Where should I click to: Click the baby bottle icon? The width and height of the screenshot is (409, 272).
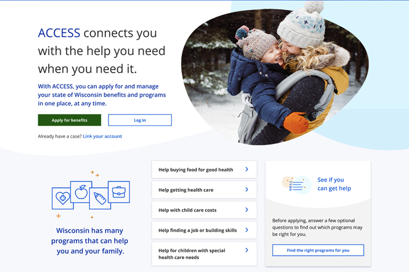tap(99, 199)
